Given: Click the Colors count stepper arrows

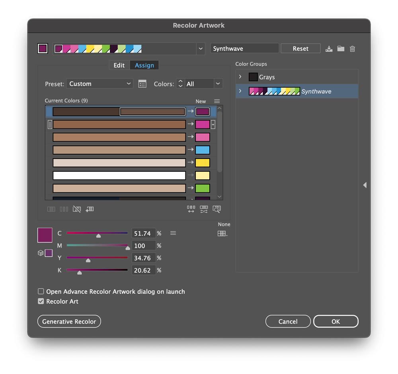Looking at the screenshot, I should [x=180, y=84].
